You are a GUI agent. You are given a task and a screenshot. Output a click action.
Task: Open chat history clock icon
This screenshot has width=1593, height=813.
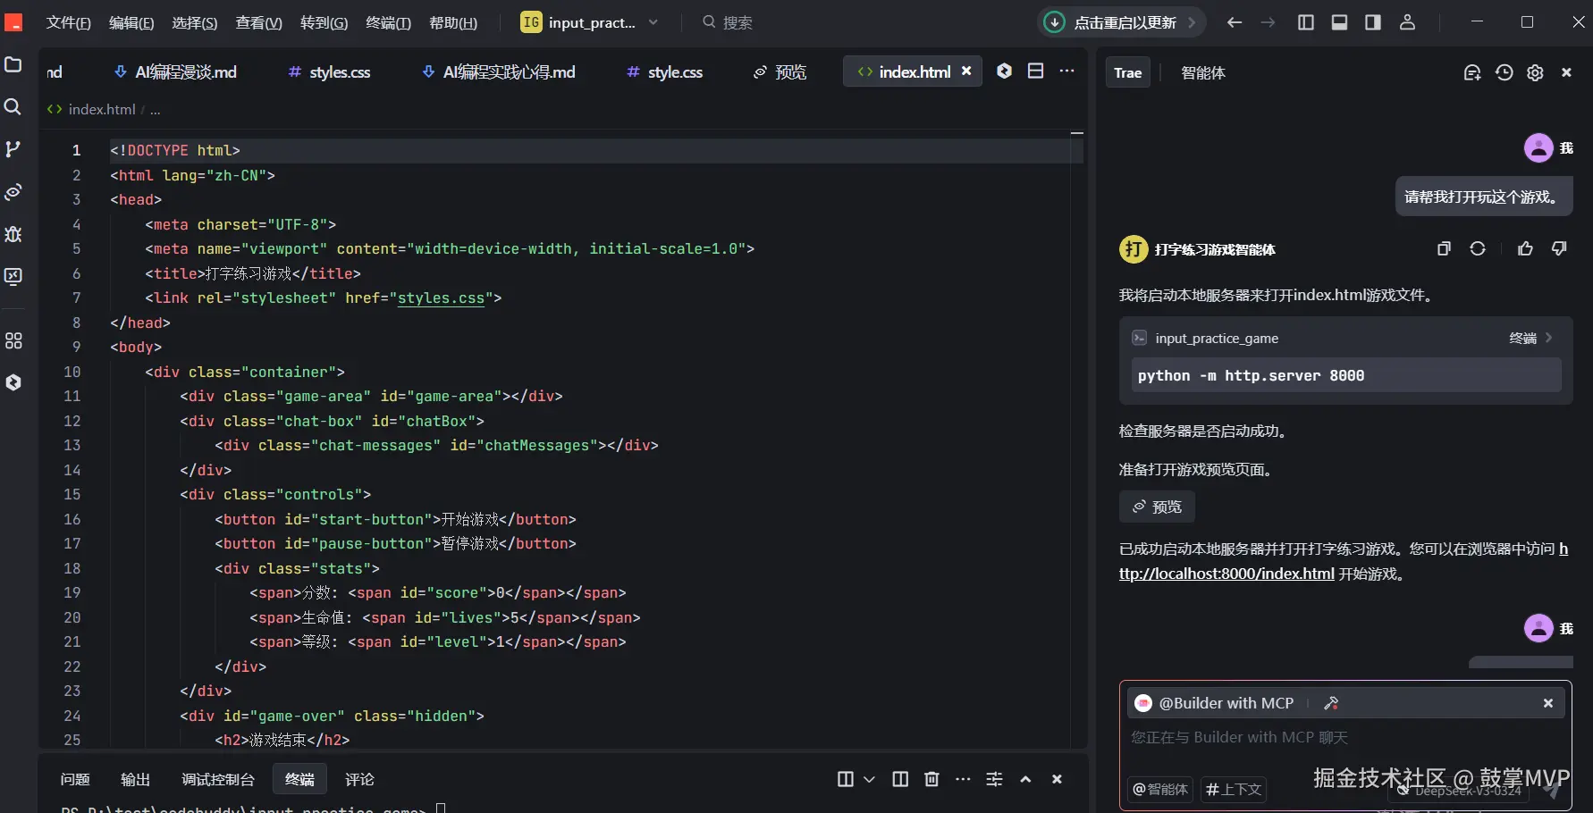(x=1504, y=73)
